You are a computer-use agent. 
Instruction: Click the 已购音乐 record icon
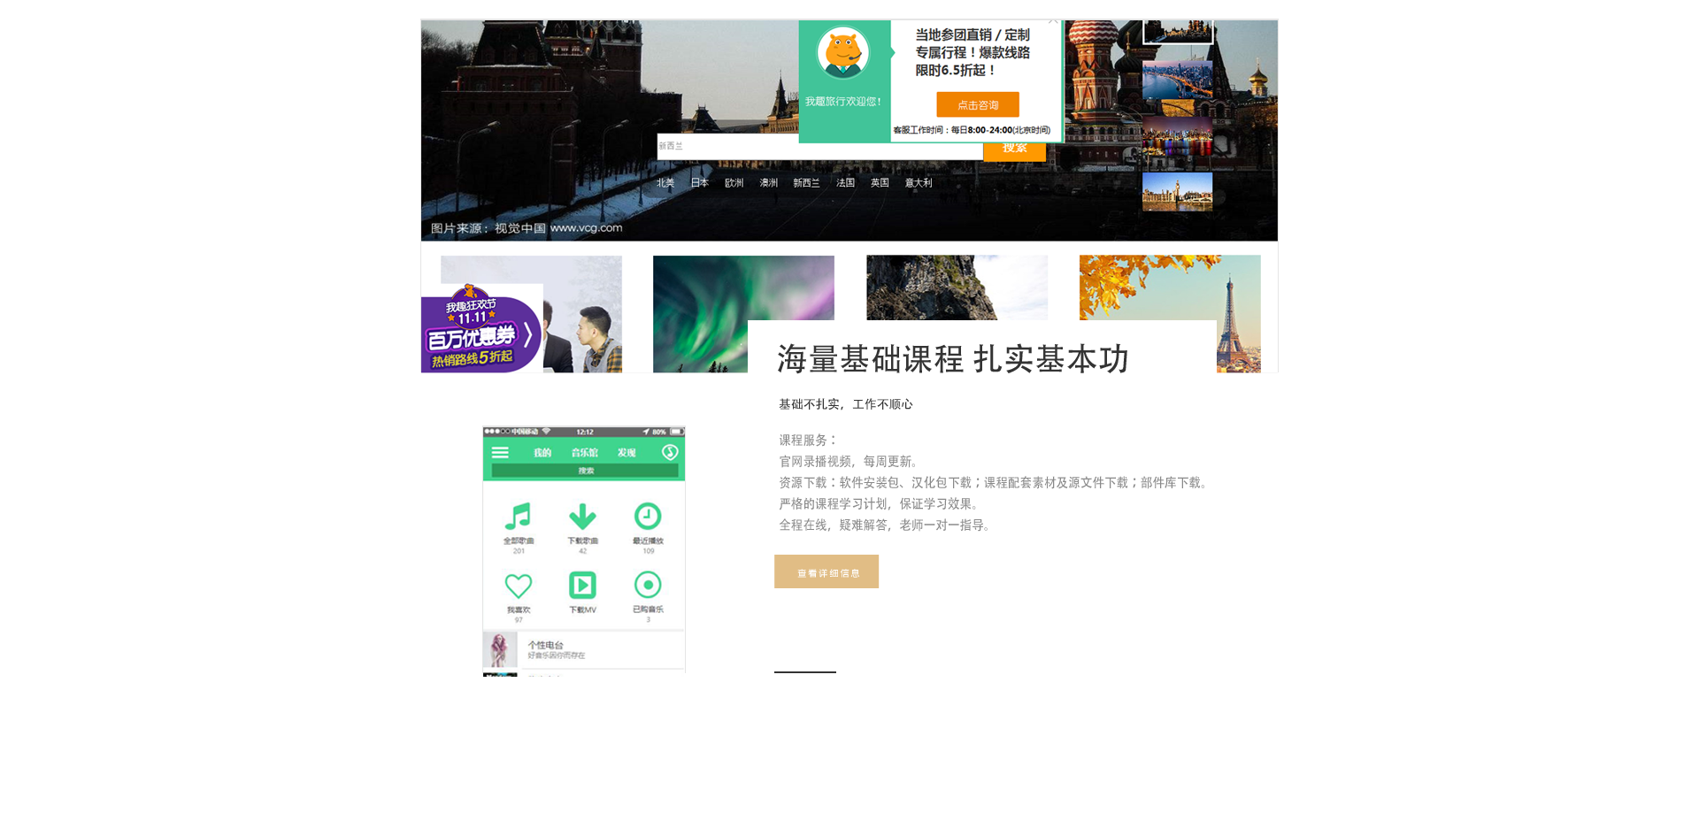pos(648,586)
